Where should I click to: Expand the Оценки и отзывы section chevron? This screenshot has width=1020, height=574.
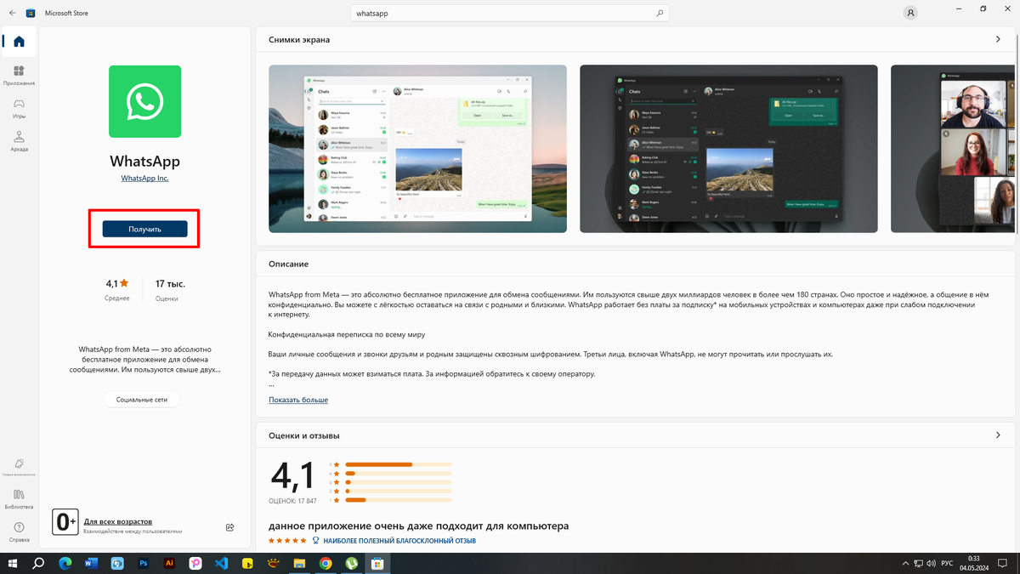tap(998, 435)
